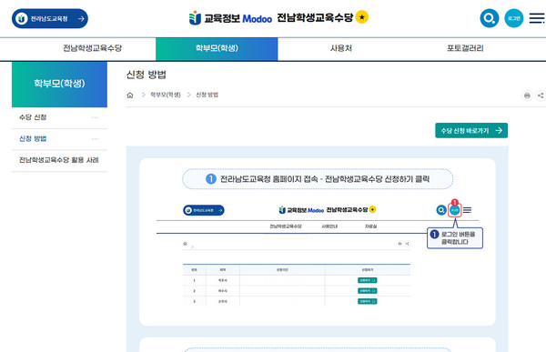Click 학부모(학생) in the breadcrumb

(x=166, y=95)
